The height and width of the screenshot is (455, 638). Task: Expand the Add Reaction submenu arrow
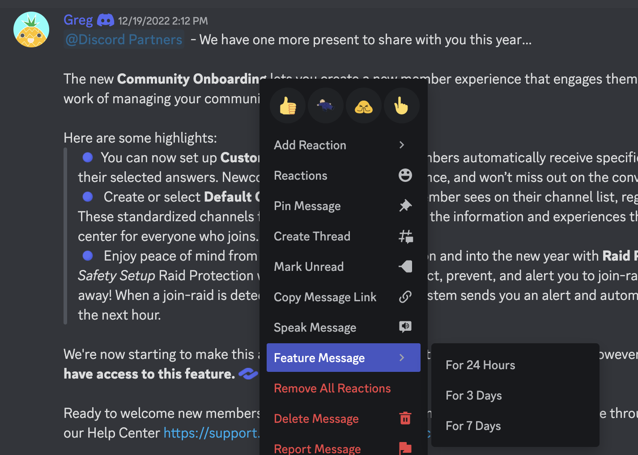tap(402, 145)
